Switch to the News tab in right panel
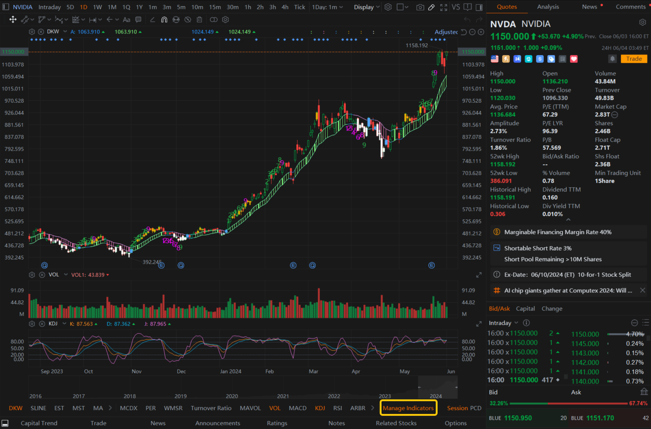 pyautogui.click(x=589, y=7)
